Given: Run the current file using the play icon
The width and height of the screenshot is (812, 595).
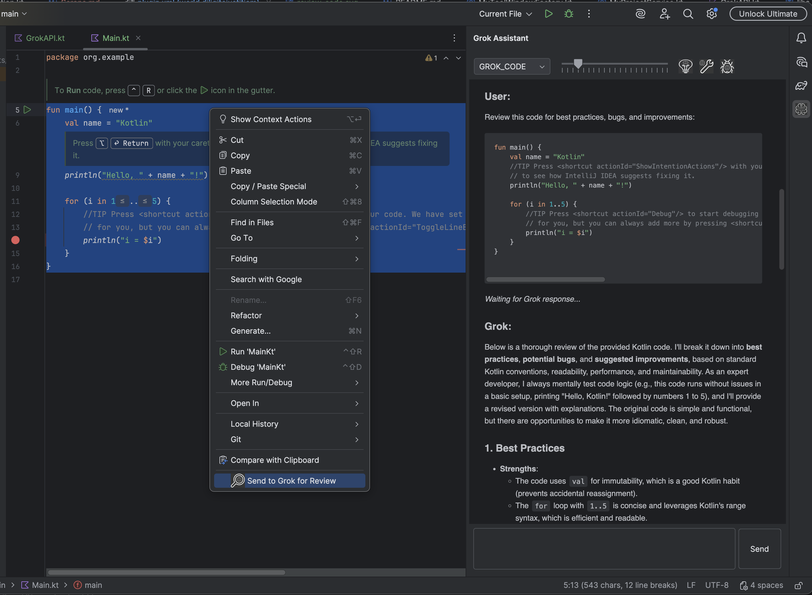Looking at the screenshot, I should [x=549, y=14].
